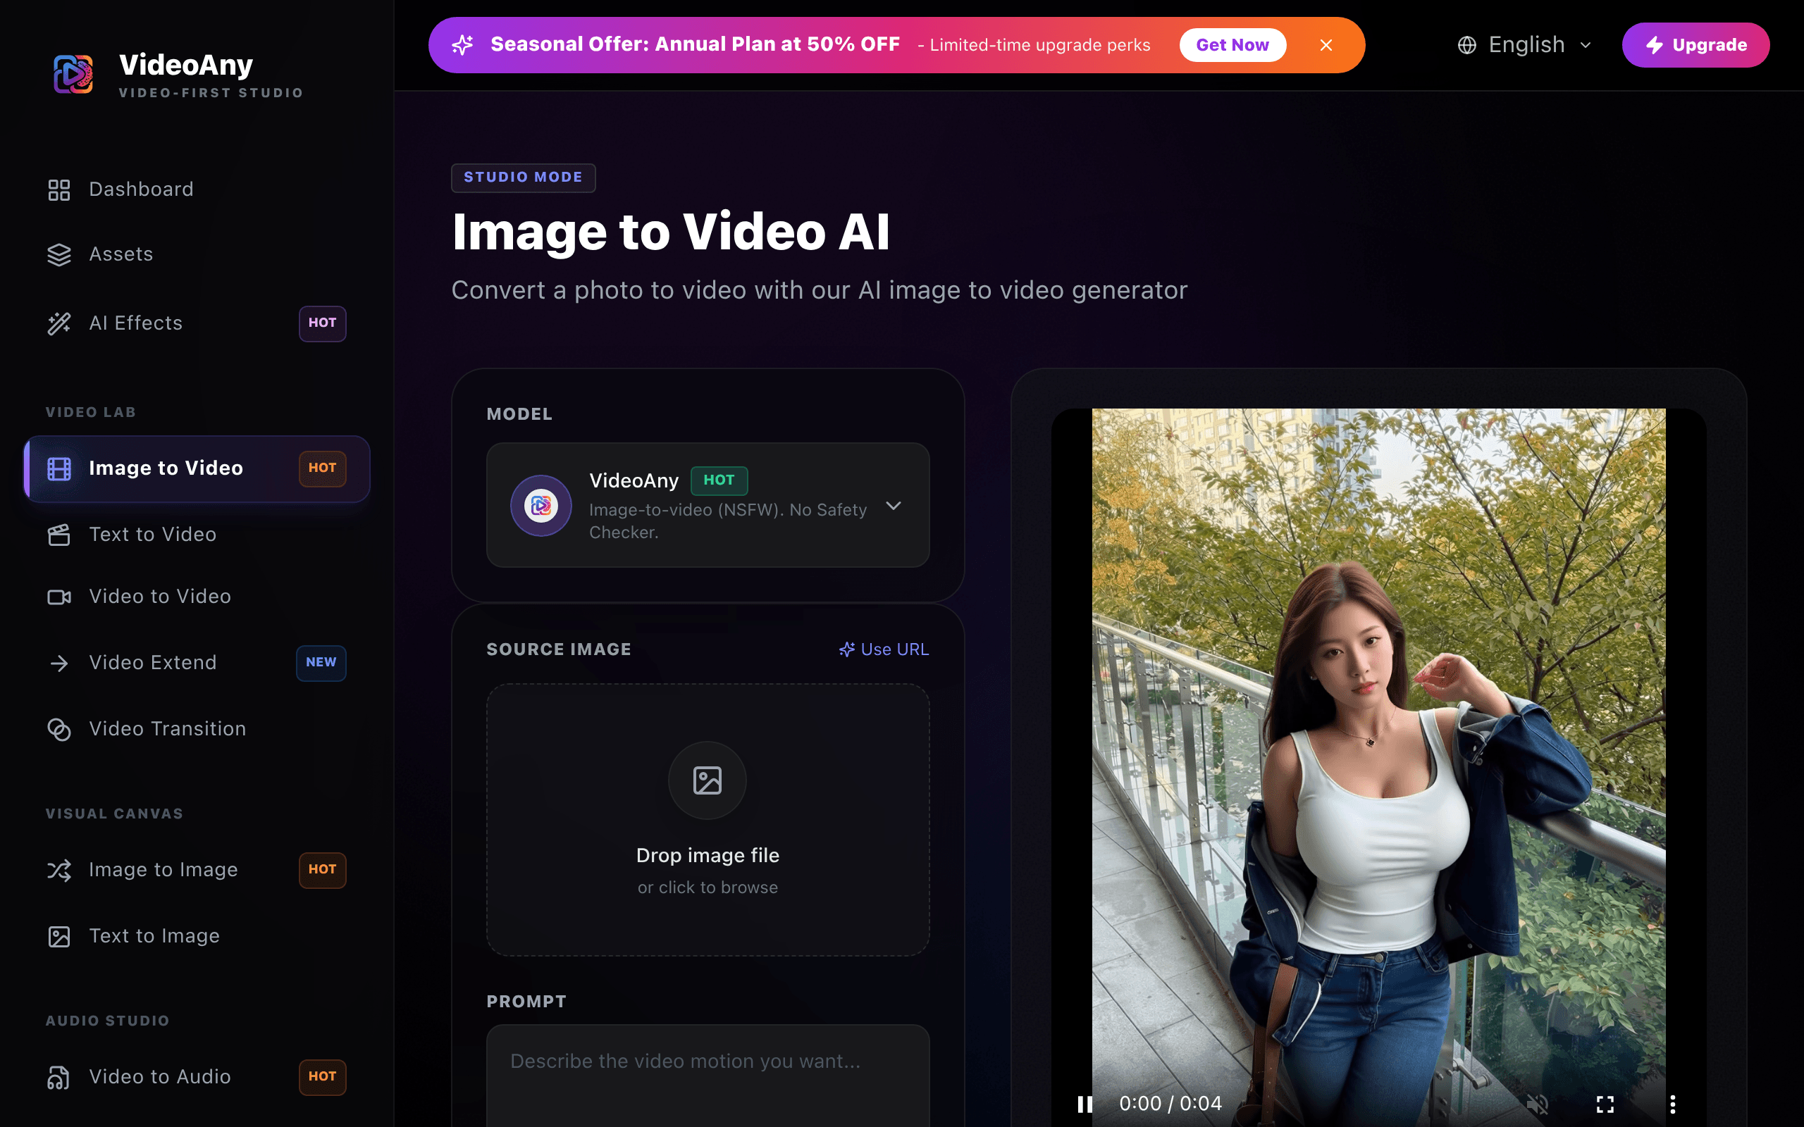Click the AI Effects magic wand icon
This screenshot has width=1804, height=1127.
pos(59,323)
